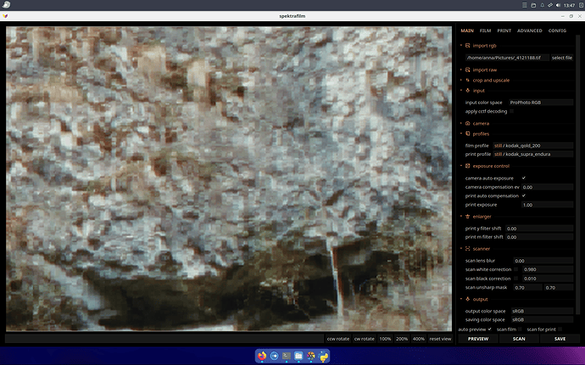Open the saving color space dropdown
585x365 pixels.
coord(542,319)
